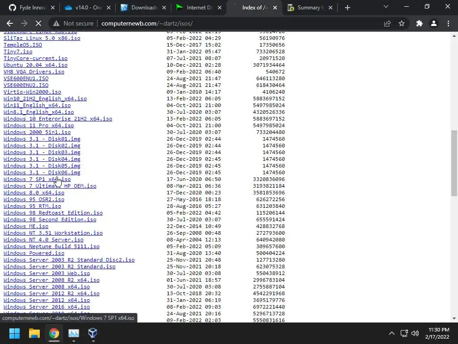Open the VSE600ENU2.ISO link
This screenshot has width=458, height=344.
coord(26,85)
